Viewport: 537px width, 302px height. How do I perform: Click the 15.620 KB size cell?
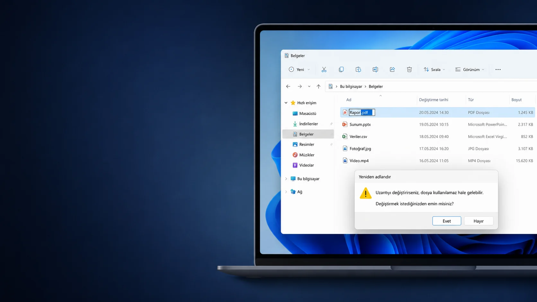524,160
